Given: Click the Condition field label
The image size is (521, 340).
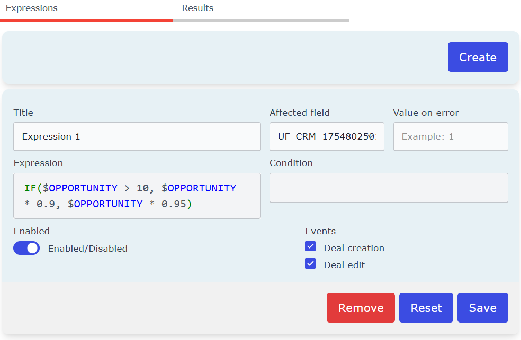Looking at the screenshot, I should pyautogui.click(x=291, y=163).
